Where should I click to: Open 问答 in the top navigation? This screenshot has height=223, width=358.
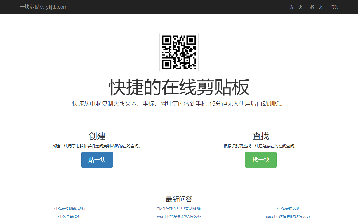335,7
